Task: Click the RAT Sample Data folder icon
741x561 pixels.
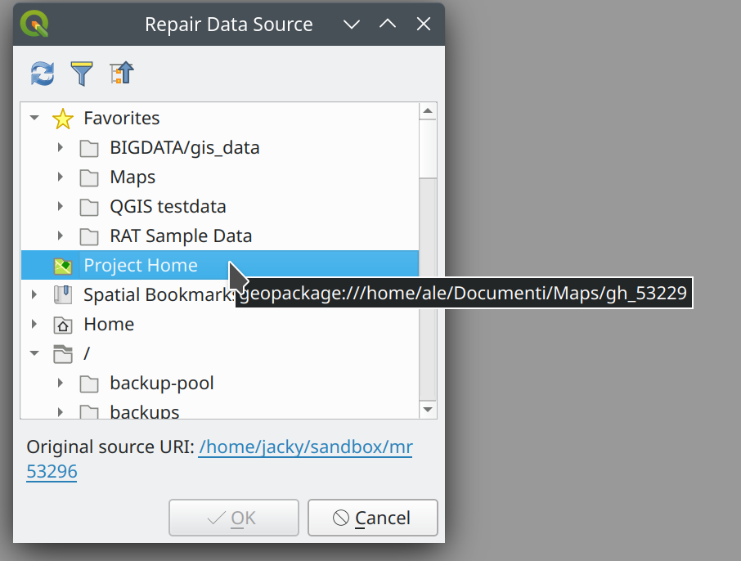Action: coord(89,236)
